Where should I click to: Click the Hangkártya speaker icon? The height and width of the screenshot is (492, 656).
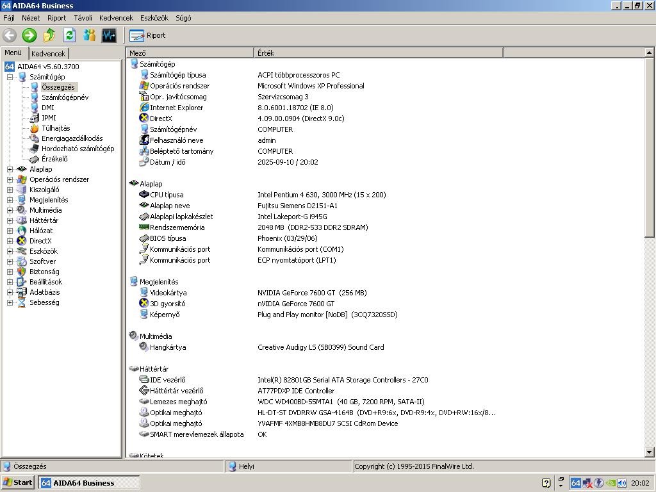144,347
